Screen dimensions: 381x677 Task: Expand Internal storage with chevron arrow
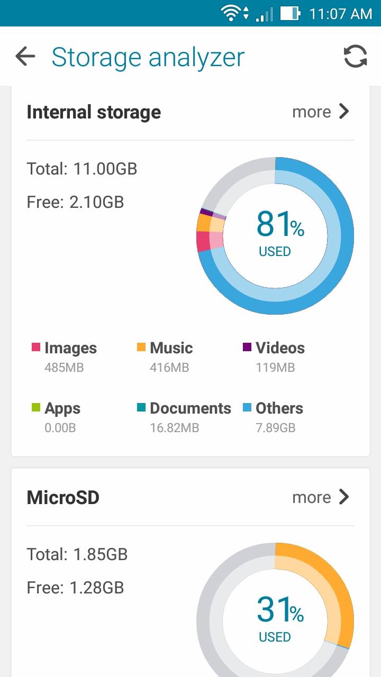344,112
